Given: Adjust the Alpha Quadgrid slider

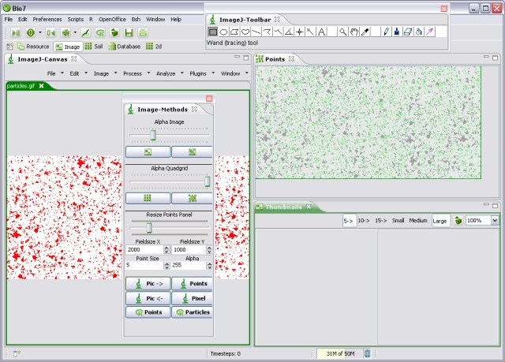Looking at the screenshot, I should coord(207,181).
